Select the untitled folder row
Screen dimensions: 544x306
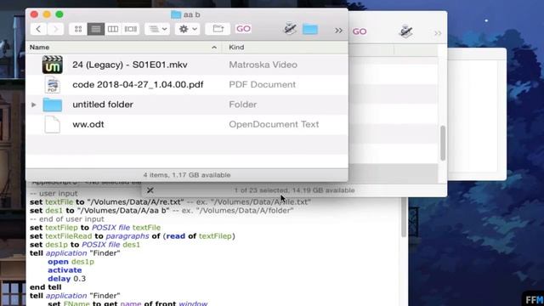187,105
